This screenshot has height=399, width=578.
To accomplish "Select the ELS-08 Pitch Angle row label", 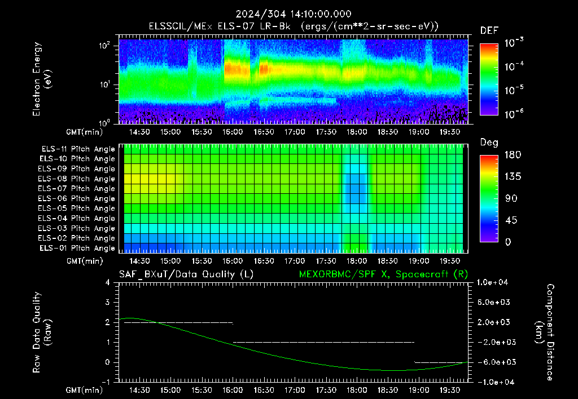I will pos(76,179).
